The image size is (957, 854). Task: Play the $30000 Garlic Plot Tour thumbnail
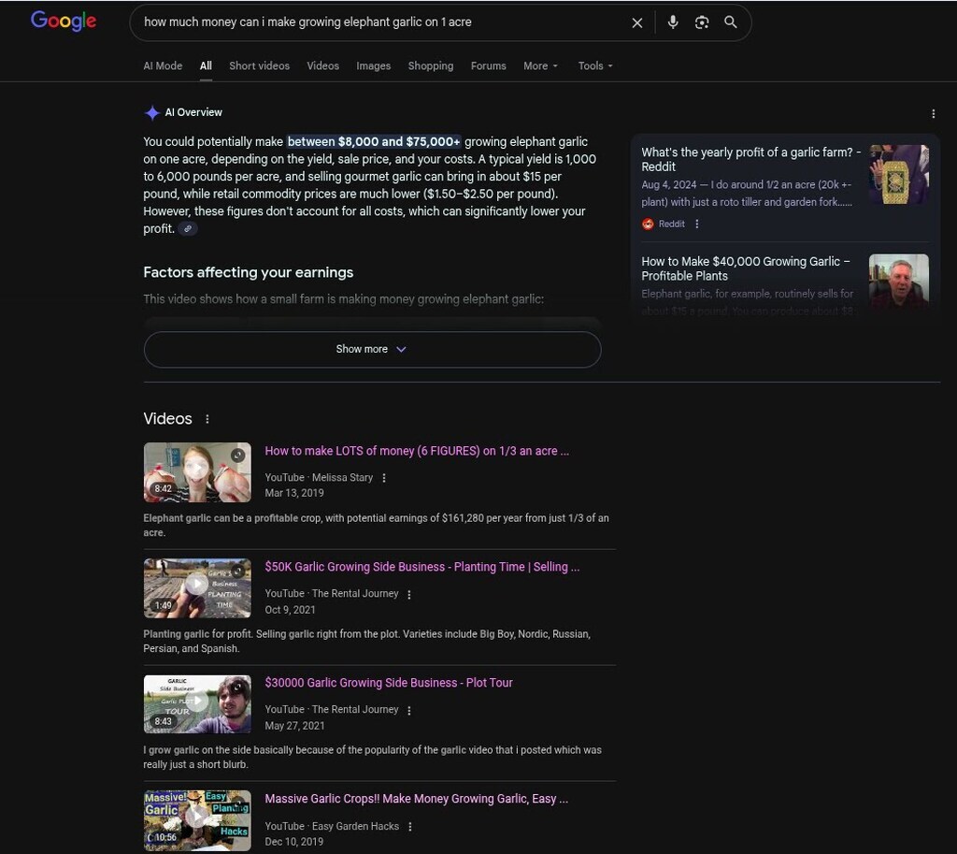[197, 704]
